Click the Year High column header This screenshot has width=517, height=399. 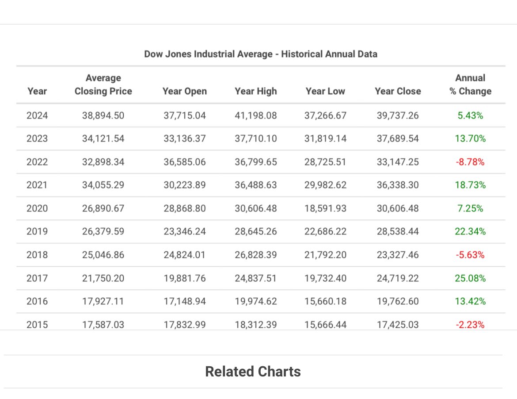point(256,91)
